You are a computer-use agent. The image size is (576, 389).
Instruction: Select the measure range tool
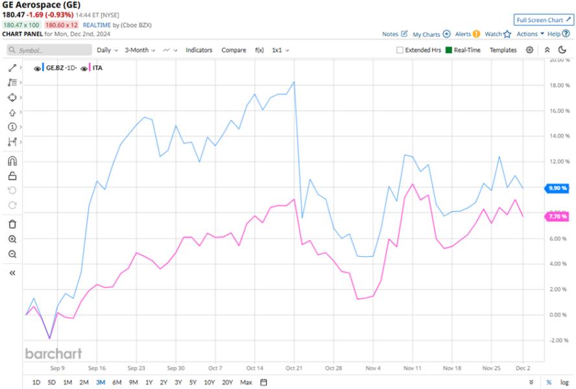(x=12, y=142)
